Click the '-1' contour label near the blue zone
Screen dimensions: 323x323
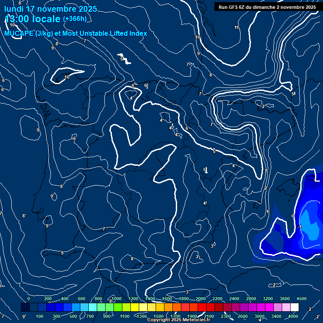pyautogui.click(x=299, y=227)
